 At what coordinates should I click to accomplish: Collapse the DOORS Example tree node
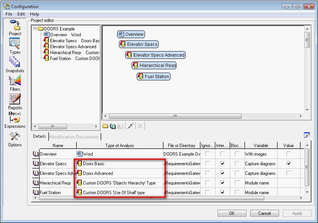click(35, 29)
